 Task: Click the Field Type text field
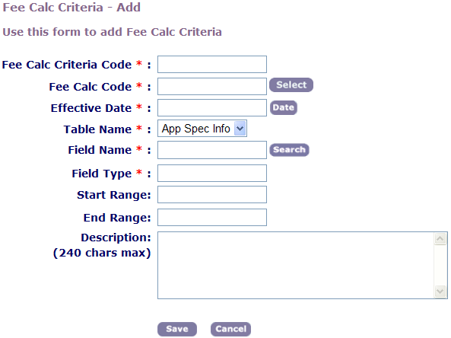[x=212, y=173]
